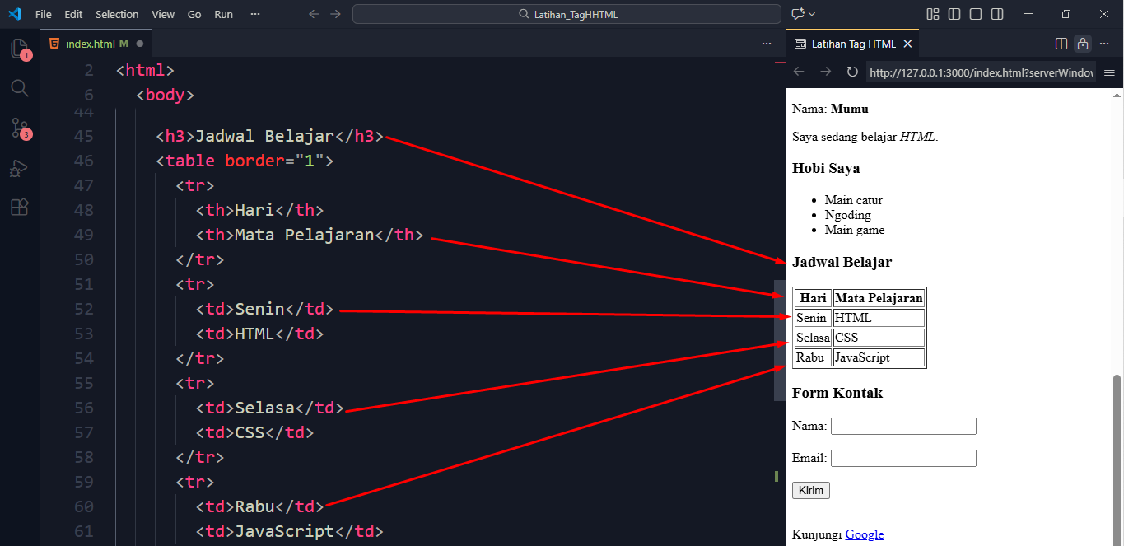Open the Run and Debug view
This screenshot has width=1124, height=546.
19,168
